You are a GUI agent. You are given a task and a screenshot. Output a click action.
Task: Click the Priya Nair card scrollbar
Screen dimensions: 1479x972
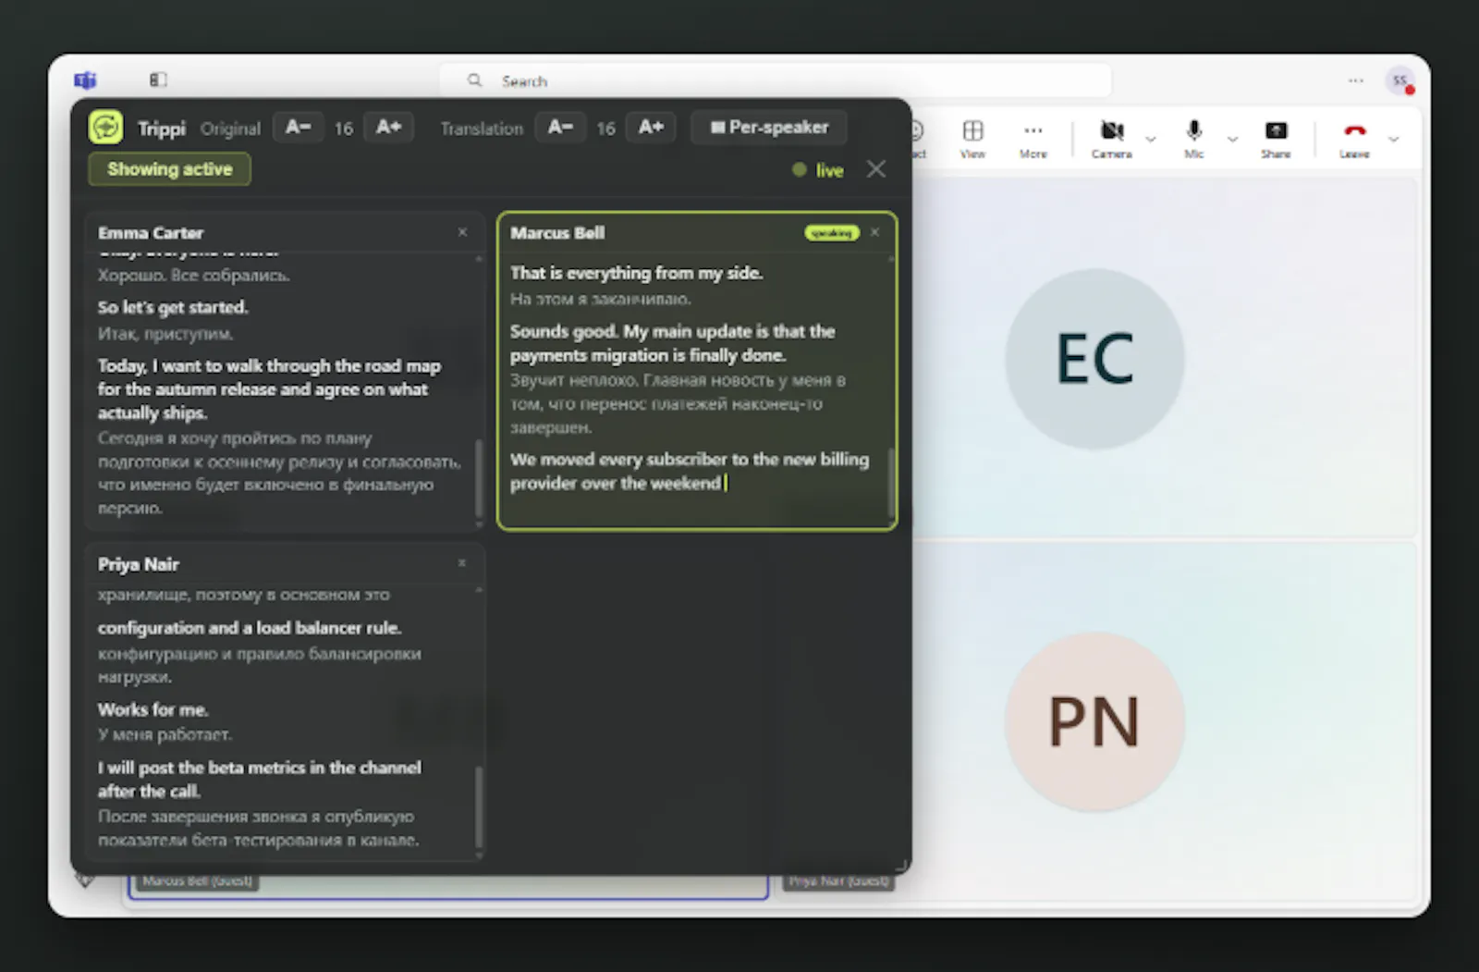tap(479, 806)
